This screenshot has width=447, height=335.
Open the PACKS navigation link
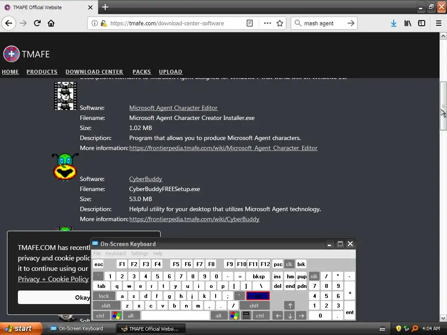click(x=141, y=72)
